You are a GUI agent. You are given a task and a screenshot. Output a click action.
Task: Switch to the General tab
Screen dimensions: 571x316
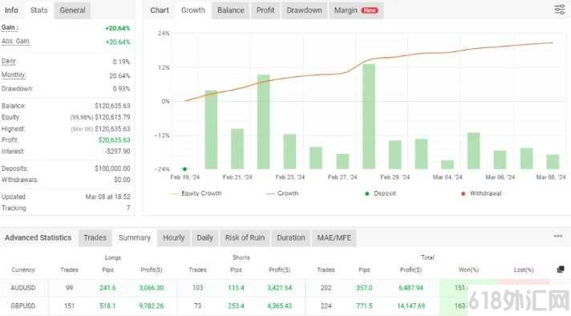click(x=72, y=10)
